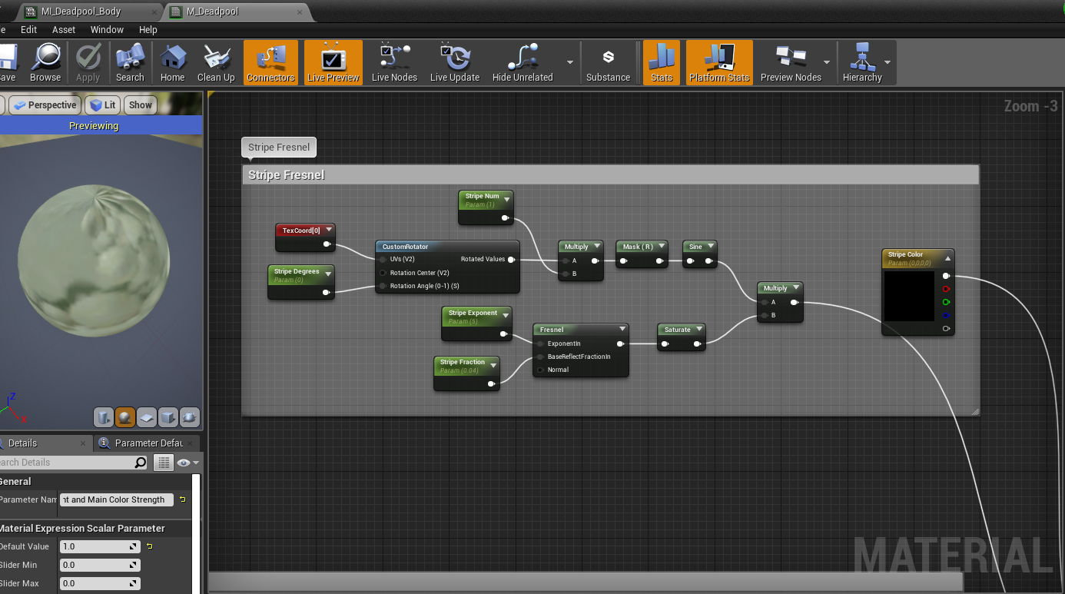Viewport: 1065px width, 594px height.
Task: Open the Perspective viewport mode button
Action: (x=45, y=105)
